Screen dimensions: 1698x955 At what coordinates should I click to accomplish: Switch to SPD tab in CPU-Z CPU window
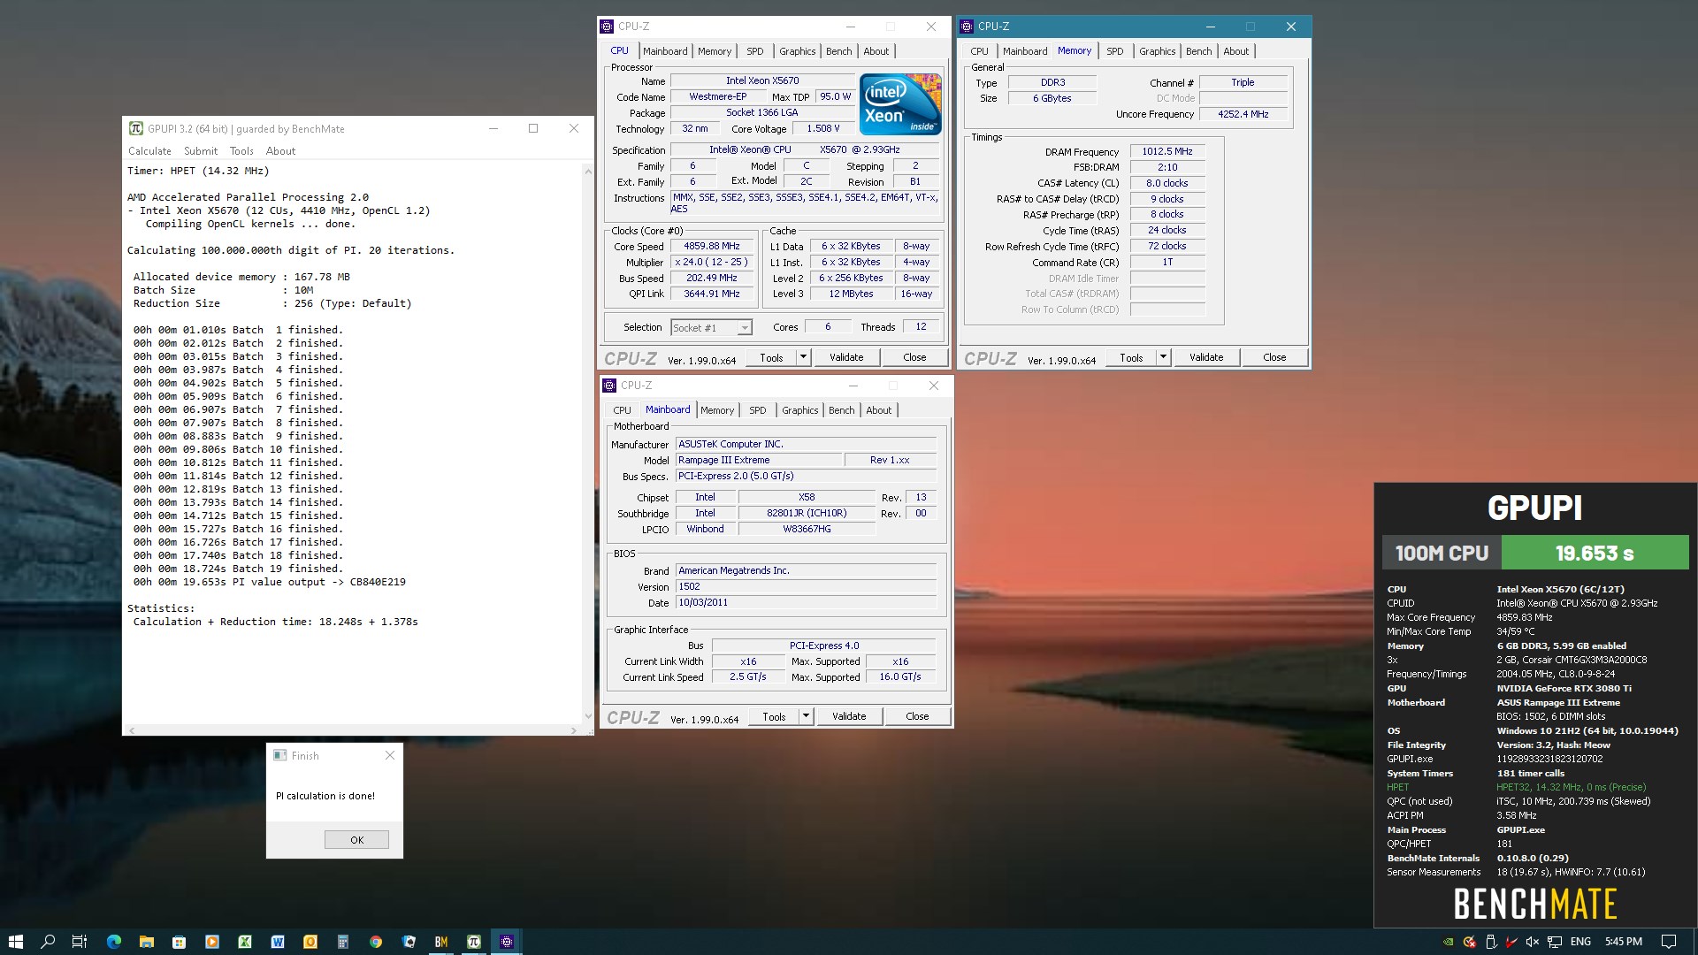(x=754, y=51)
